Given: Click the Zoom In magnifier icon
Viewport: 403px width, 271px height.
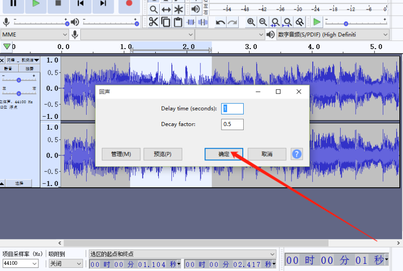Looking at the screenshot, I should (251, 22).
